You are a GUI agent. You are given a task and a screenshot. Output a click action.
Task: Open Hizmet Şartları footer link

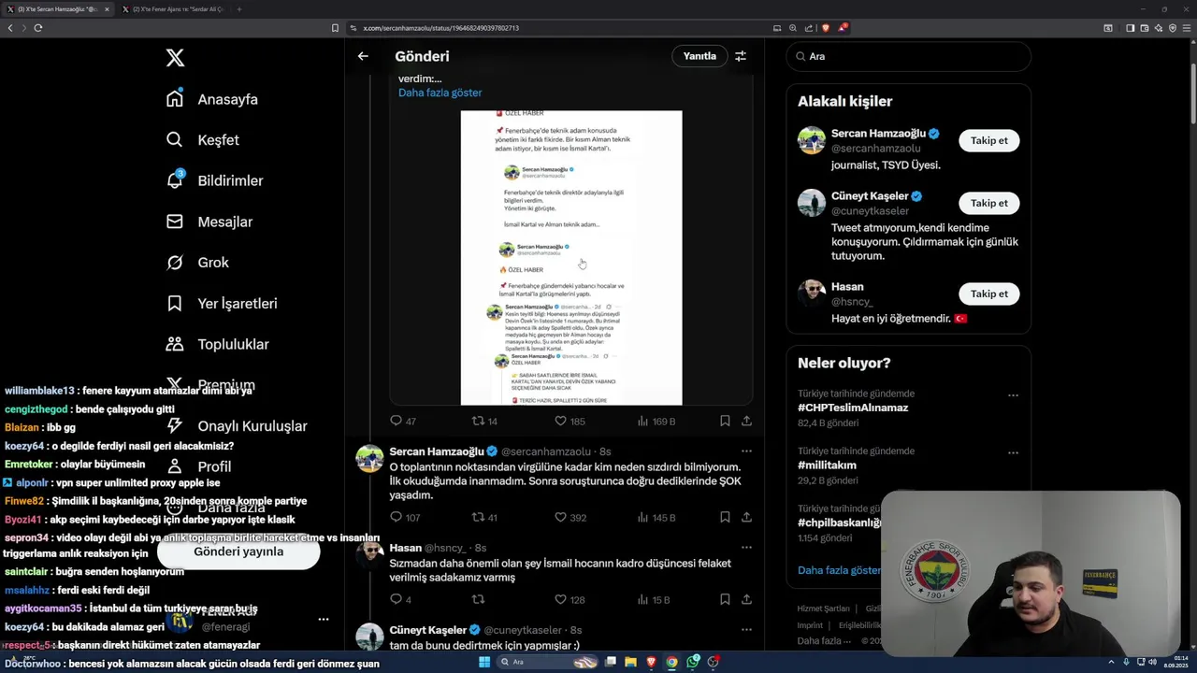pyautogui.click(x=823, y=609)
